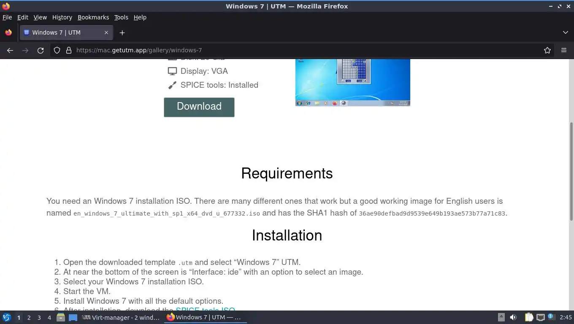This screenshot has width=574, height=324.
Task: Select the Windows 7 | UTM tab
Action: [x=66, y=32]
